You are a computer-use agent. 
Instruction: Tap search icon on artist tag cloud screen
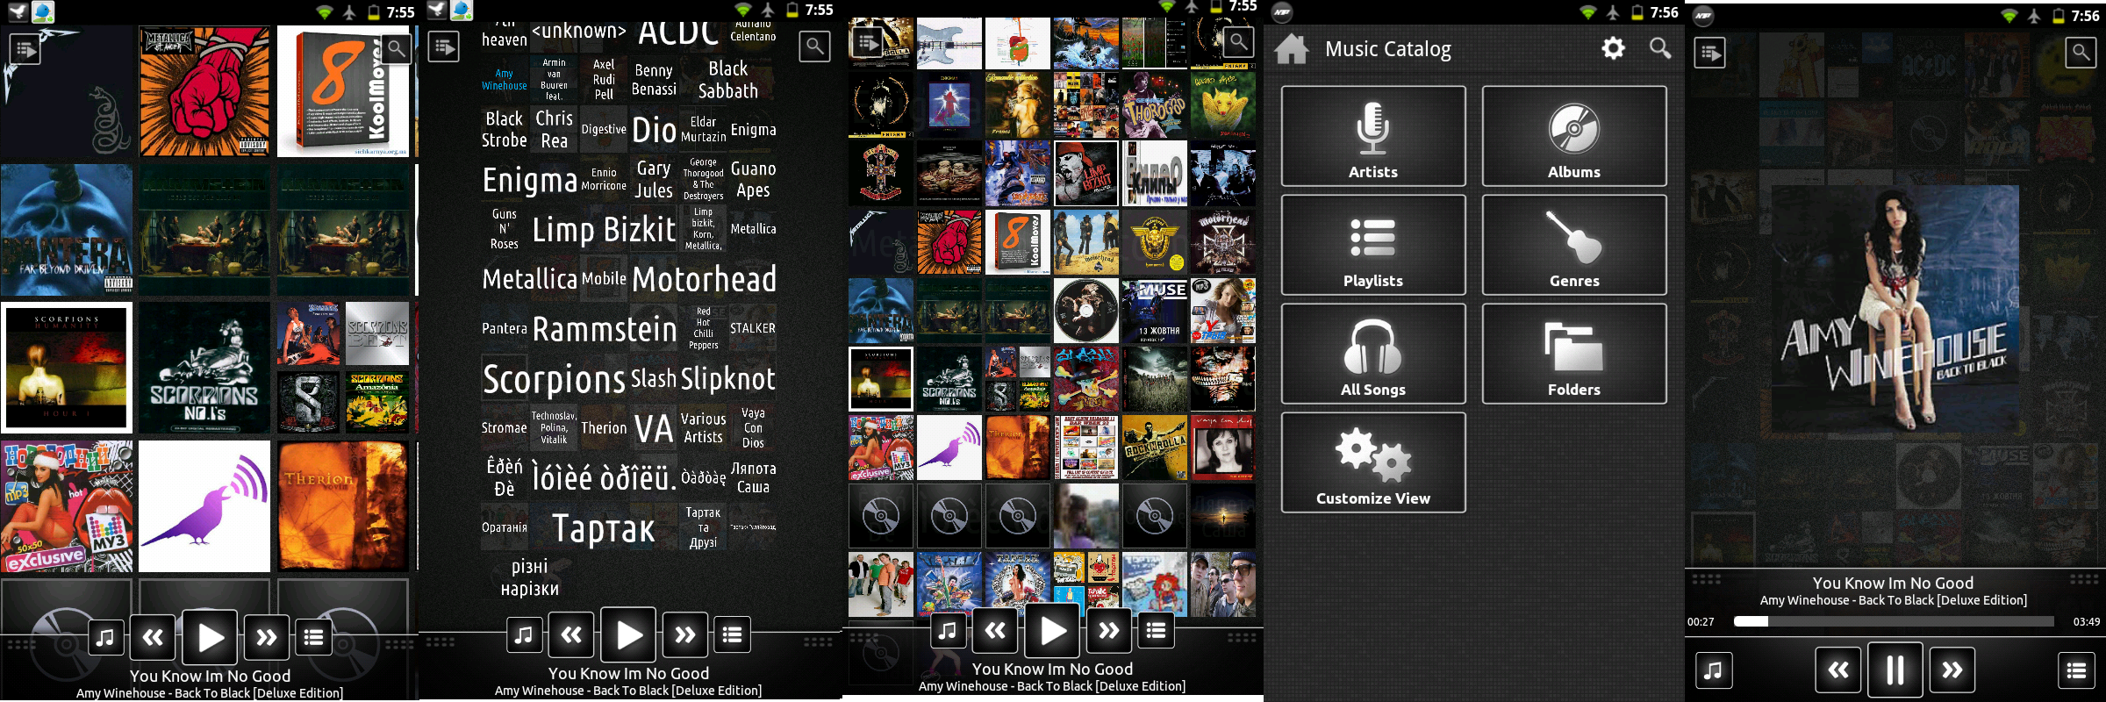point(814,47)
